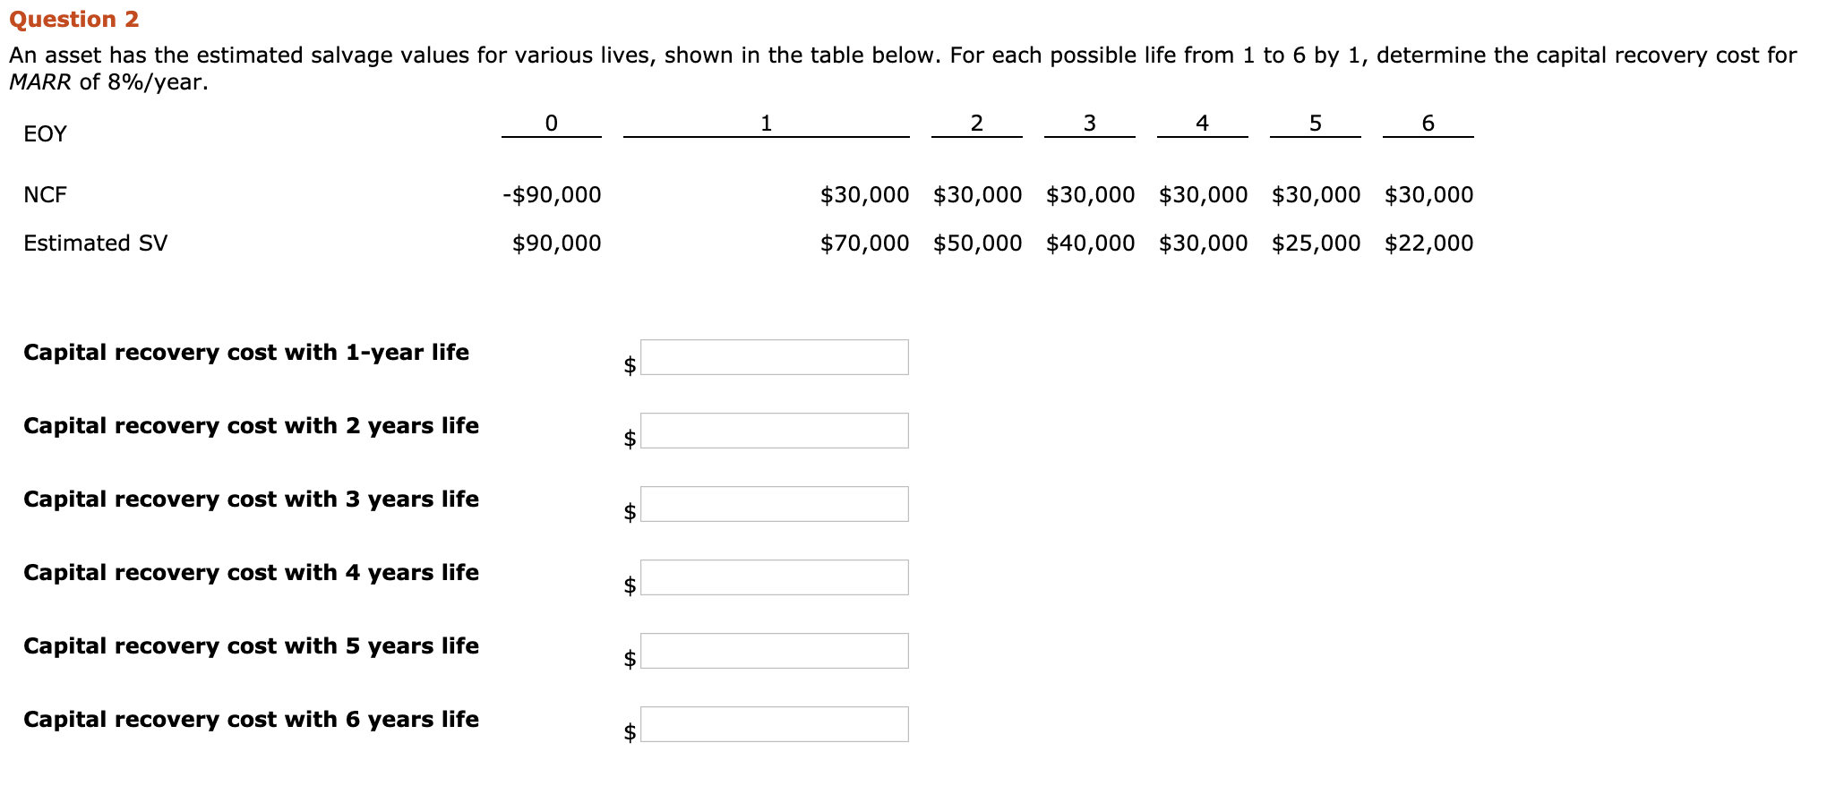The height and width of the screenshot is (786, 1827).
Task: Click the answer field for 4 years life
Action: coord(775,577)
